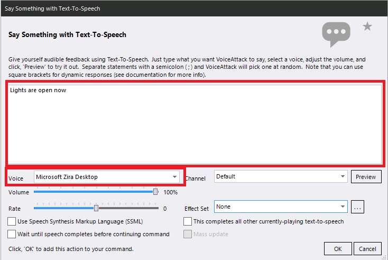
Task: Open effect set options ellipsis button
Action: (x=357, y=207)
